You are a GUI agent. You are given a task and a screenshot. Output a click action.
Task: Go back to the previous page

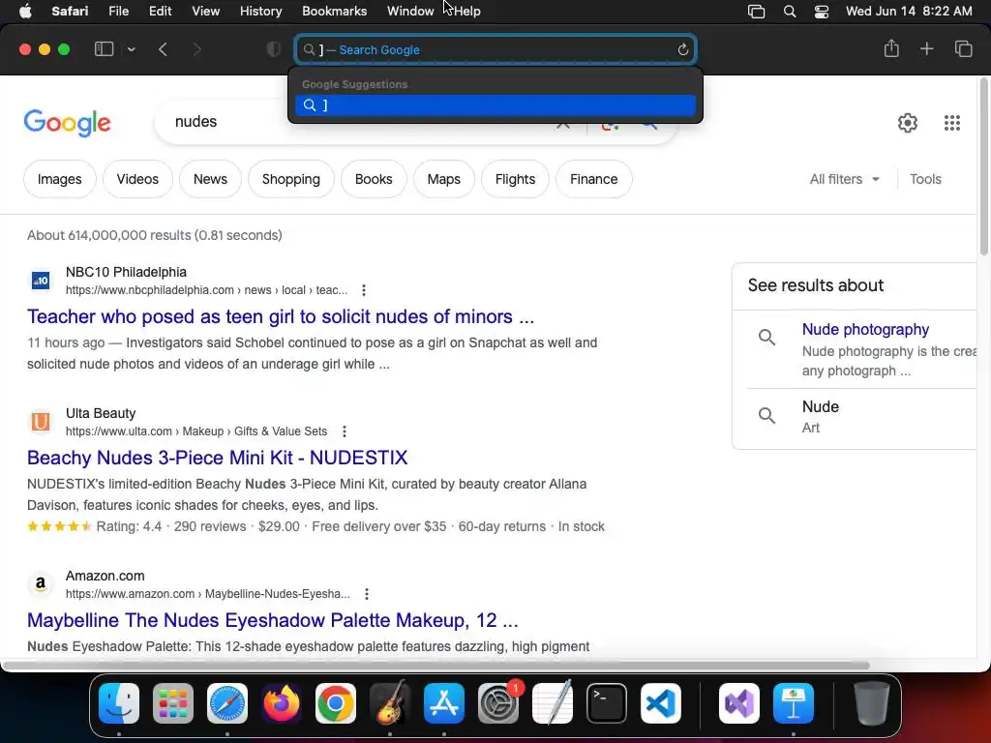pyautogui.click(x=163, y=49)
